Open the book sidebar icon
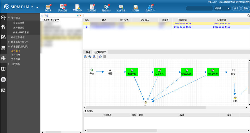The image size is (250, 133). click(3, 69)
